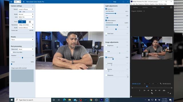
Task: Open the Lens dropdown
Action: tap(26, 17)
